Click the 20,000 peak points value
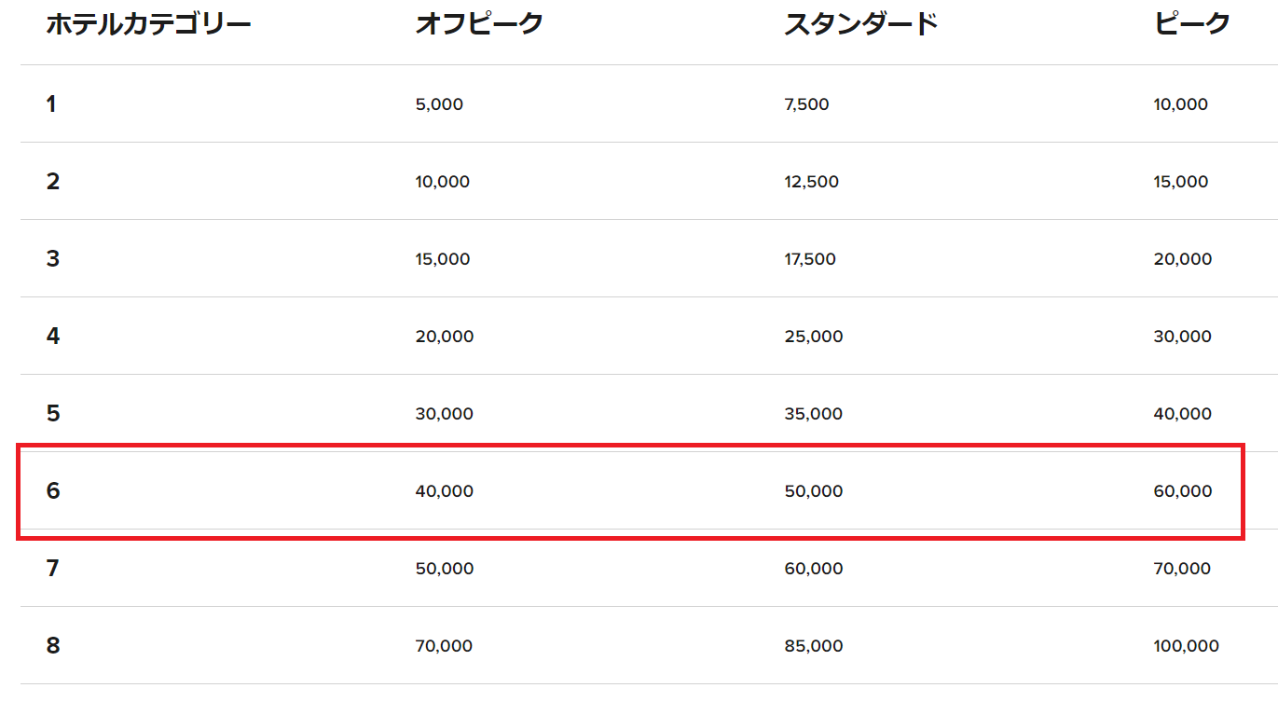 [x=1182, y=259]
